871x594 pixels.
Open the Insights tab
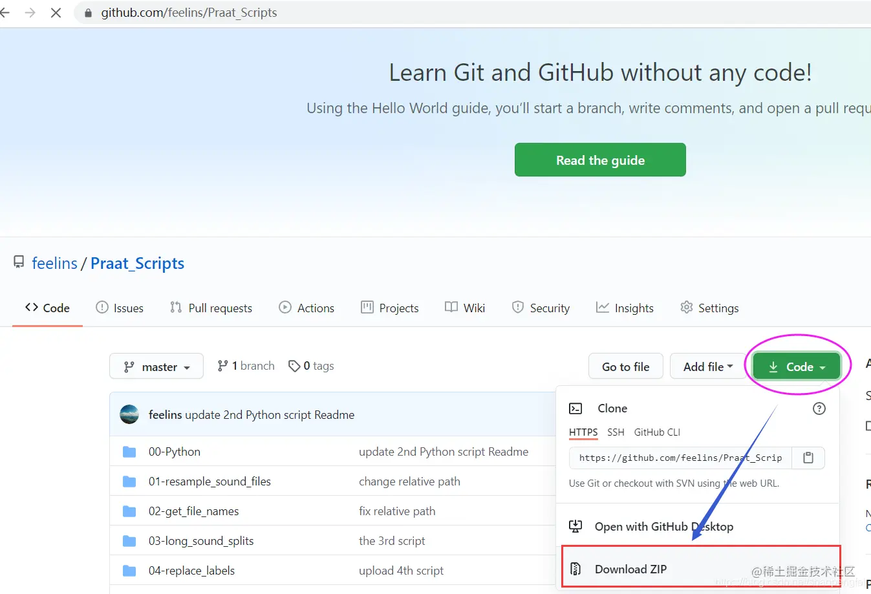coord(625,308)
